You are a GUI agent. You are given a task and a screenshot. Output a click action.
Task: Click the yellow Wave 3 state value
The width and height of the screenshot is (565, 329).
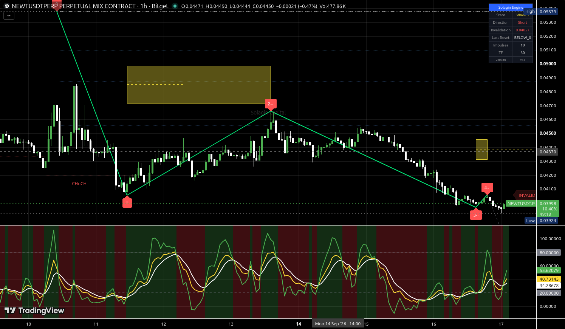click(x=522, y=15)
